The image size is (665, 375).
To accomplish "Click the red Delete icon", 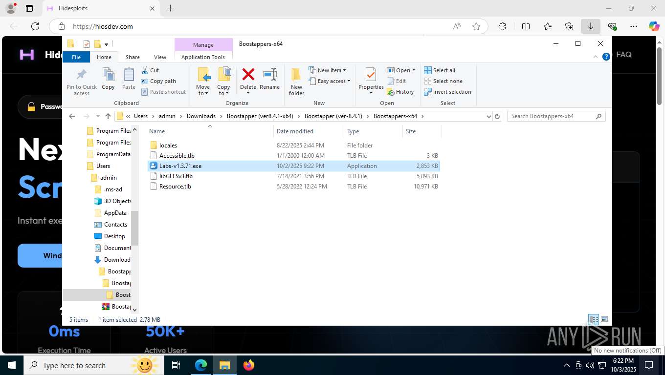I will tap(248, 74).
